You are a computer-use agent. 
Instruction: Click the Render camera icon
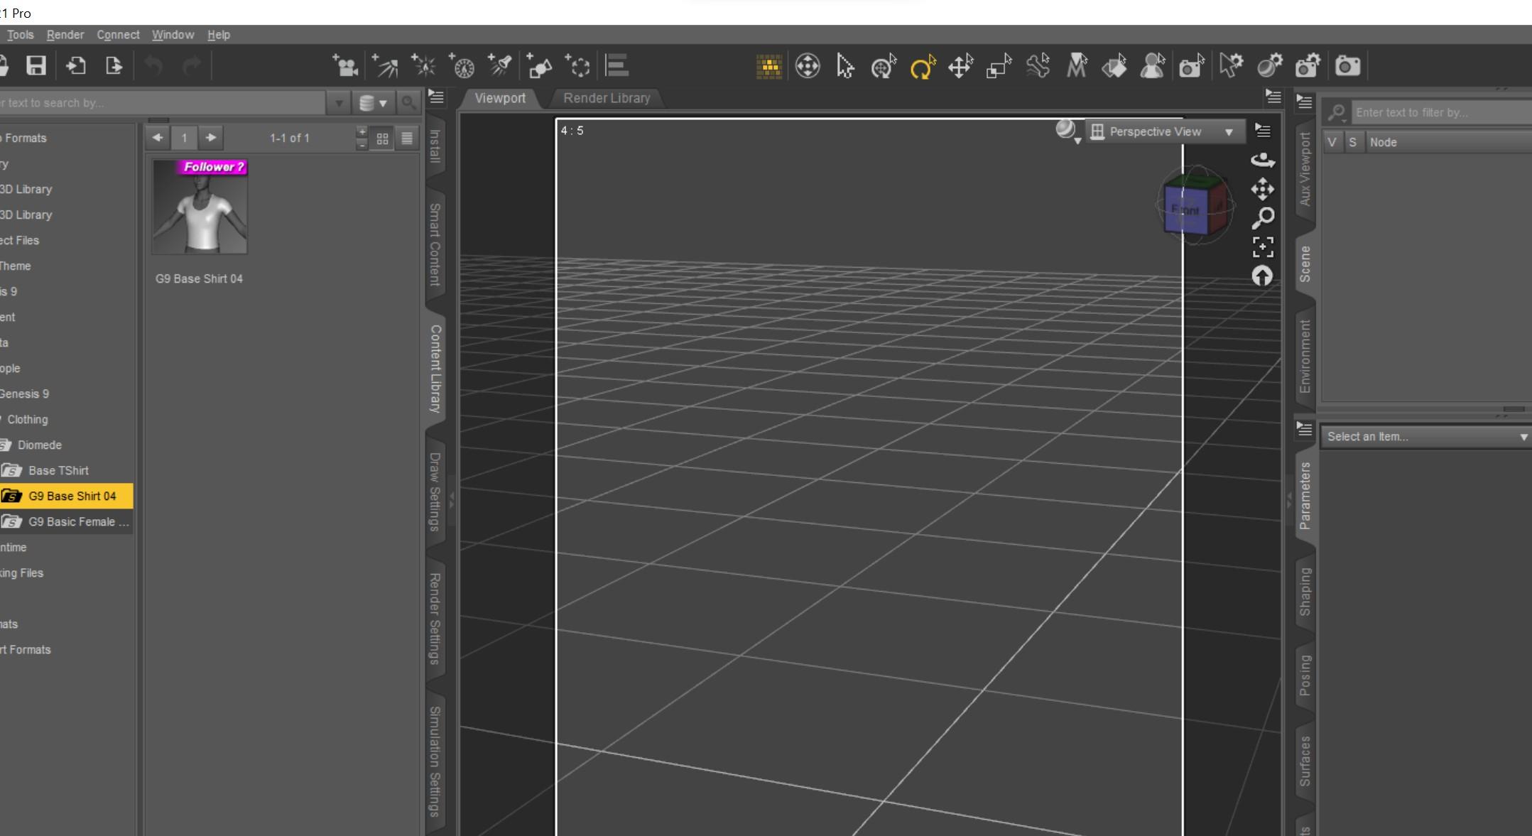pyautogui.click(x=1347, y=66)
